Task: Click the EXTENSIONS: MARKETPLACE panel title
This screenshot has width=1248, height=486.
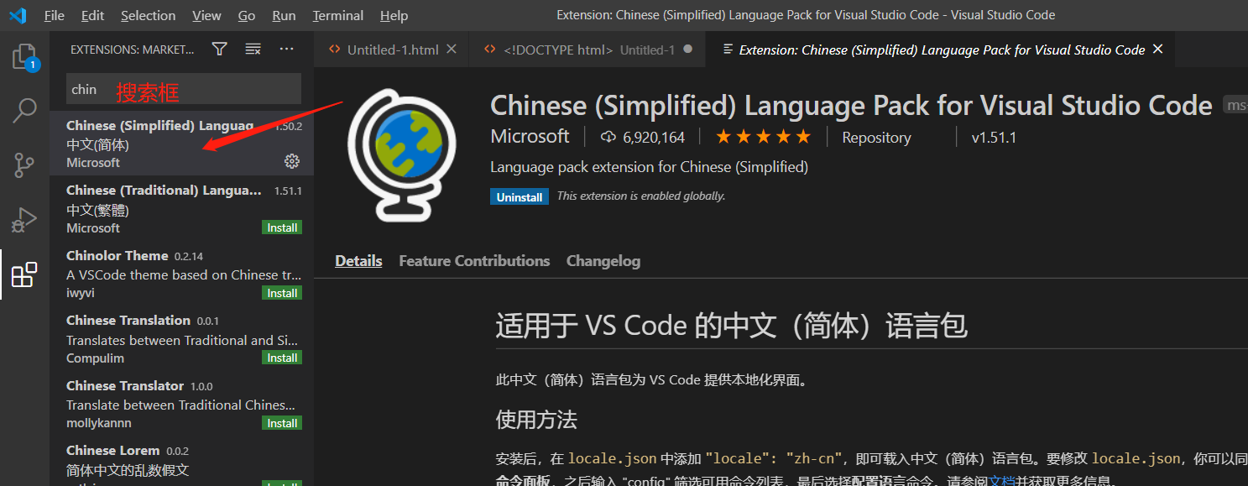Action: coord(132,50)
